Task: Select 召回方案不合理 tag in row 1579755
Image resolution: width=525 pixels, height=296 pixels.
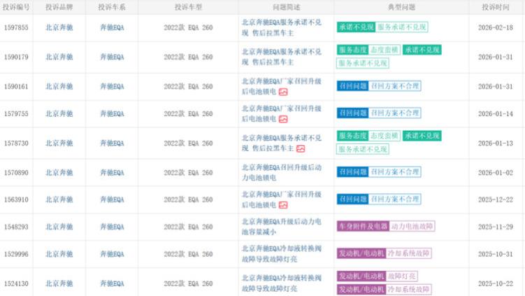Action: [x=395, y=113]
